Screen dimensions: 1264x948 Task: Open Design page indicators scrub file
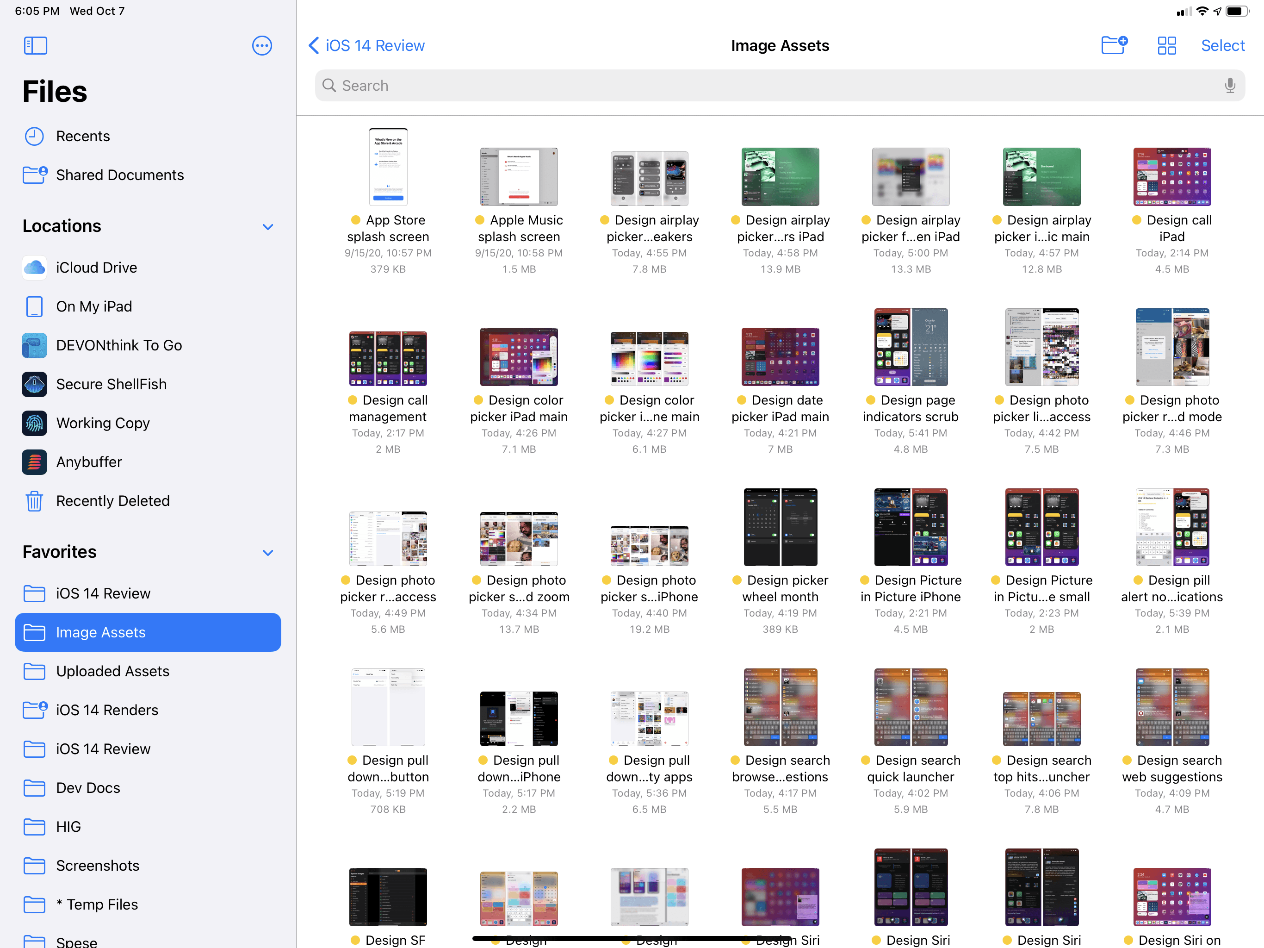[910, 347]
